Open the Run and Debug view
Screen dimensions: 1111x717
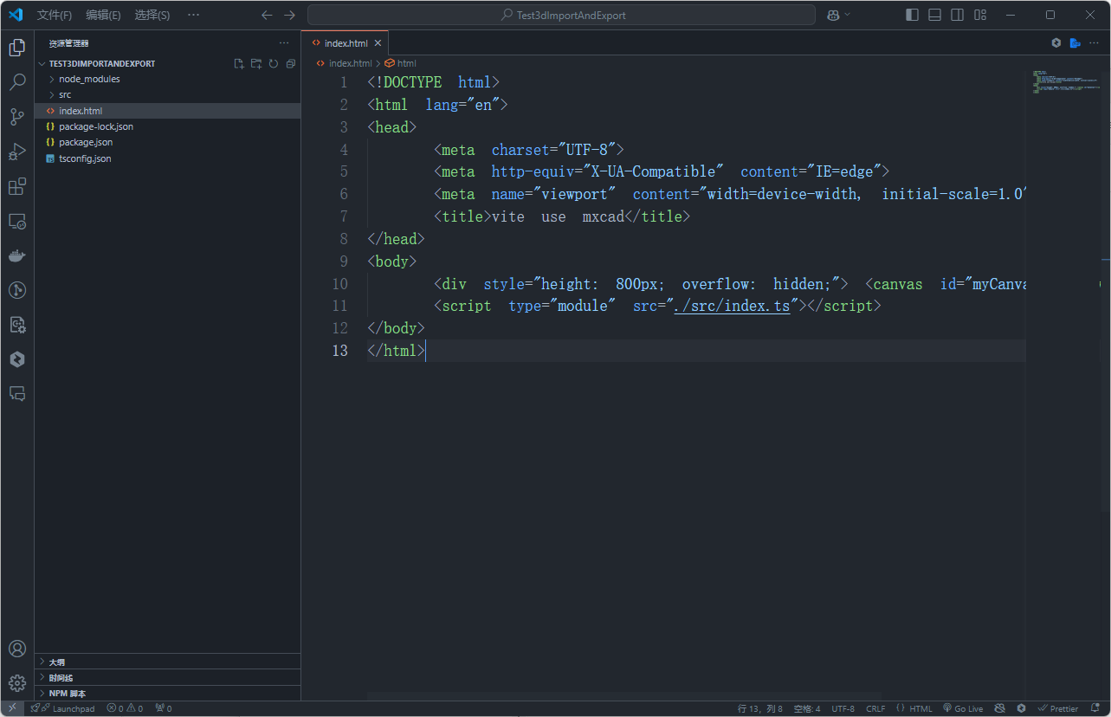[x=17, y=152]
